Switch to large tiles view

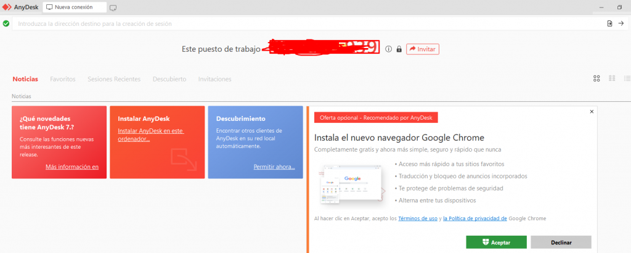click(x=596, y=78)
